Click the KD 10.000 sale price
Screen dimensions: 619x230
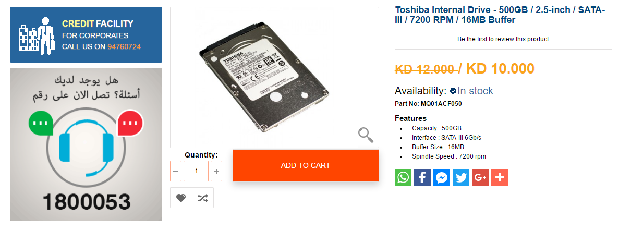[500, 69]
